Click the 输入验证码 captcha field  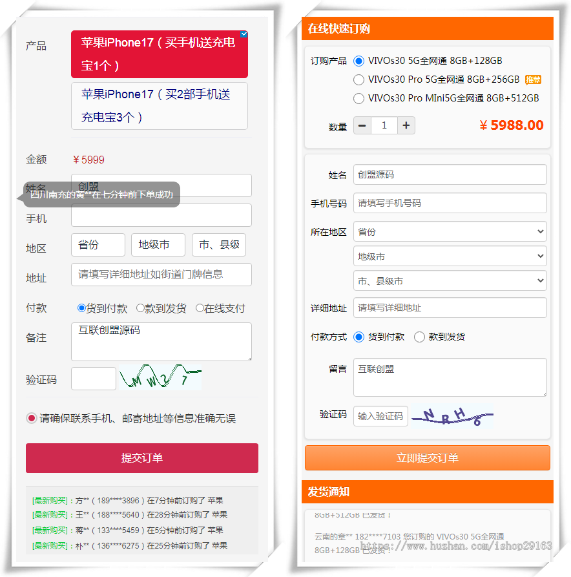click(381, 416)
